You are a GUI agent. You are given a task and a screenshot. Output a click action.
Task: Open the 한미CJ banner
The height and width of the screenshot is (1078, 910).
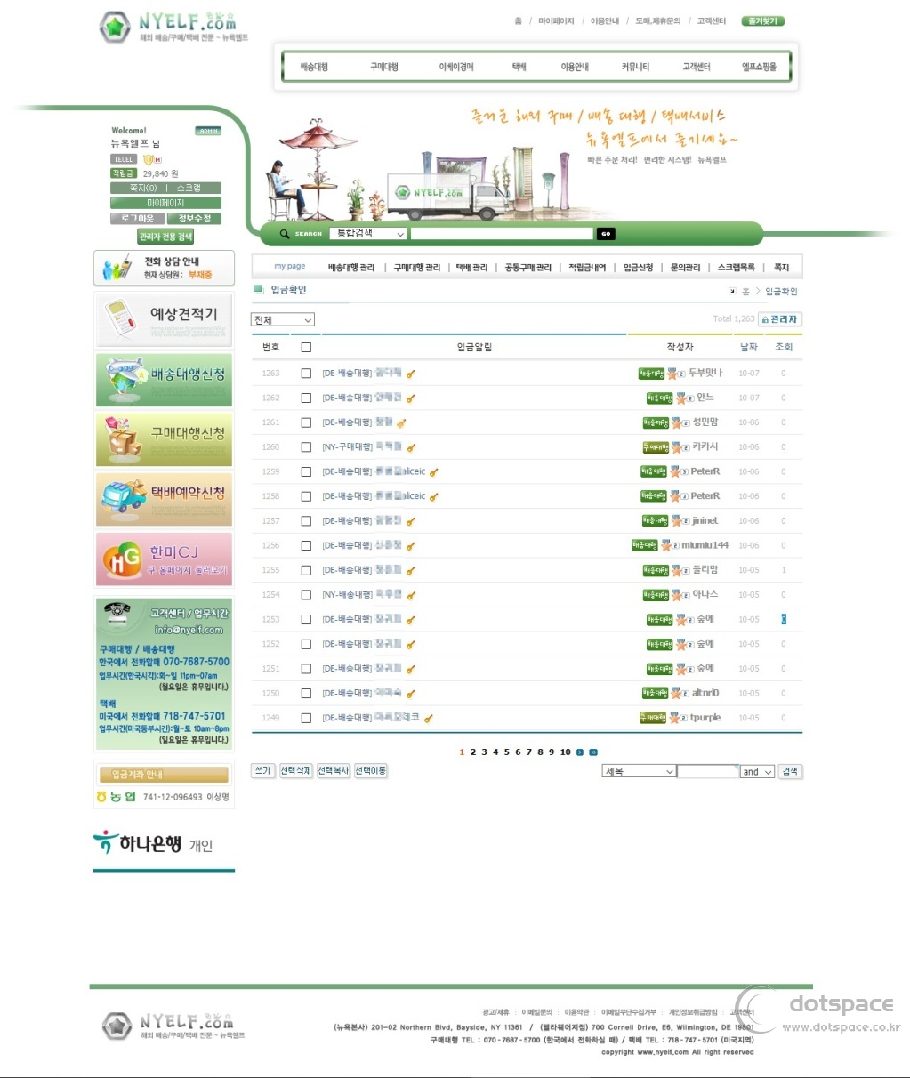click(x=164, y=559)
